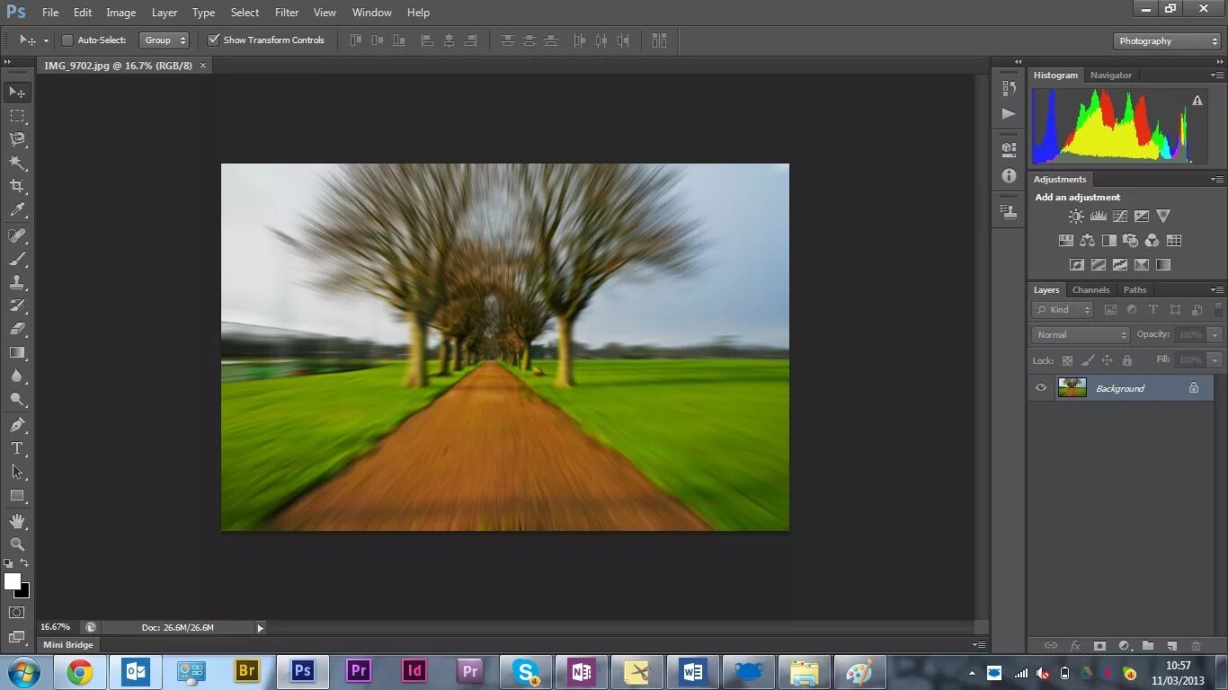This screenshot has height=690, width=1228.
Task: Create a new layer from Layers panel
Action: (1171, 646)
